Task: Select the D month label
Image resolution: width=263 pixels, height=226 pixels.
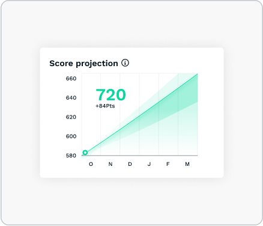Action: [130, 164]
